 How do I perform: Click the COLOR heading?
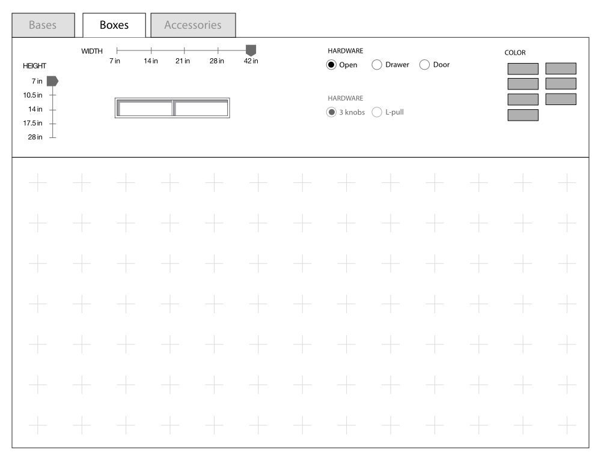[x=515, y=53]
